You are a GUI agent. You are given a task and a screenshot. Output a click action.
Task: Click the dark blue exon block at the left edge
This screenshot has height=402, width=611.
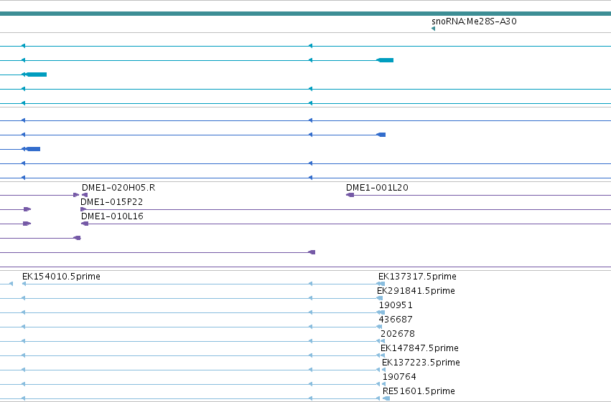tap(33, 149)
